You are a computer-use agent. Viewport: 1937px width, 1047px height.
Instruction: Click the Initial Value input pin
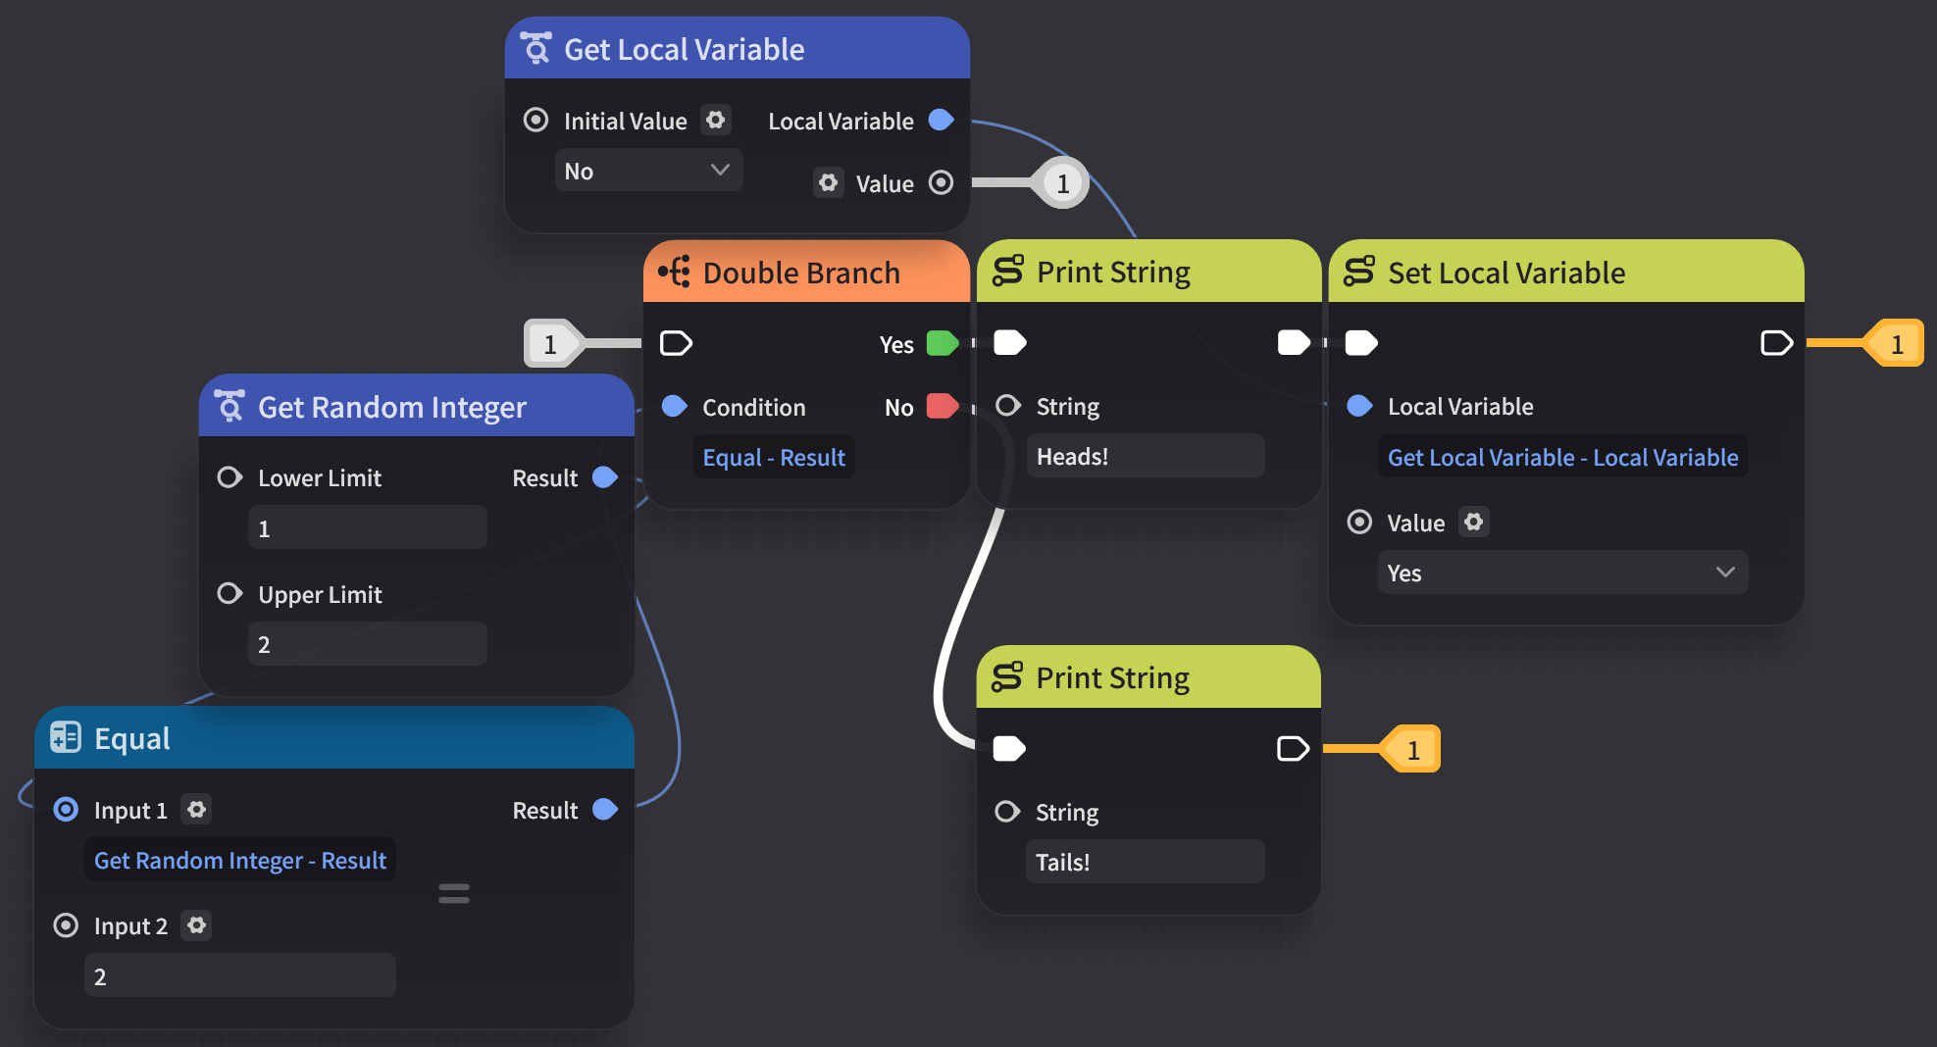(x=535, y=120)
